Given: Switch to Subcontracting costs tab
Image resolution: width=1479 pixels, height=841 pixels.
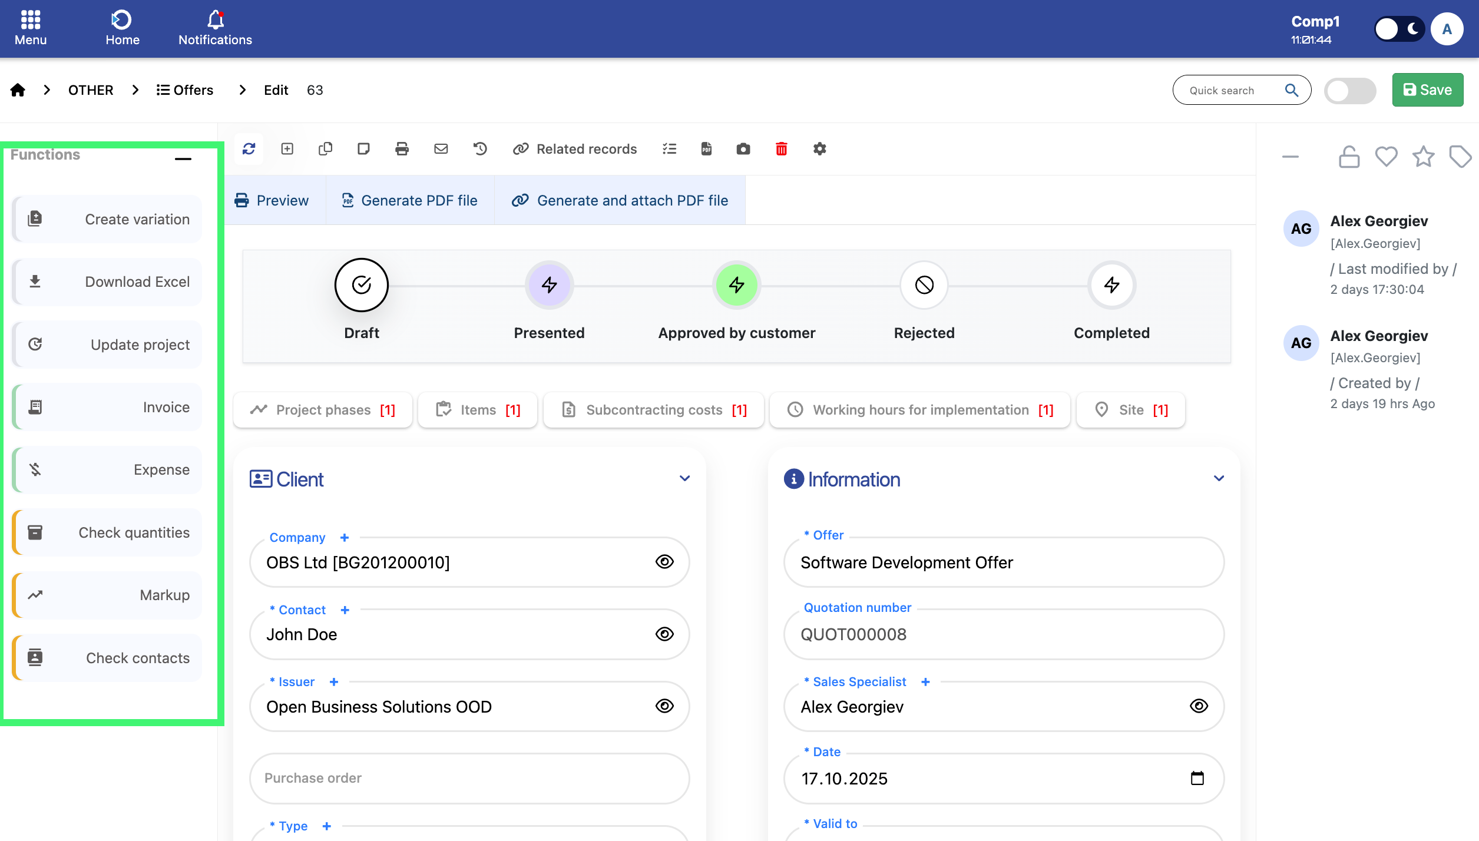Looking at the screenshot, I should tap(654, 410).
